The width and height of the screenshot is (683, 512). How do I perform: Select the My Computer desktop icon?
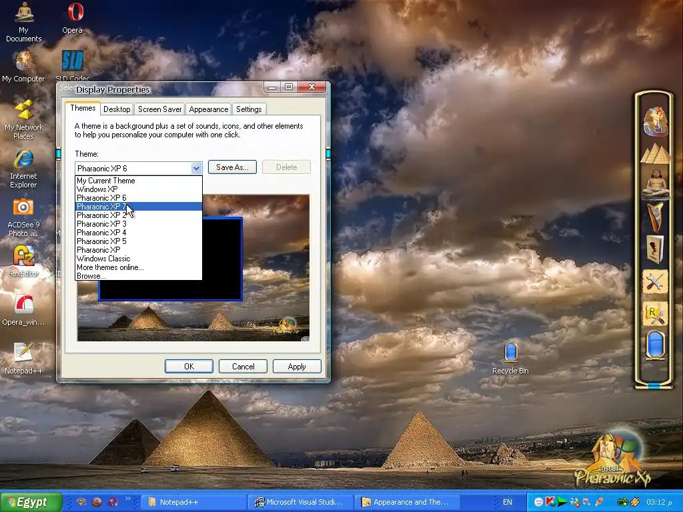click(x=23, y=67)
